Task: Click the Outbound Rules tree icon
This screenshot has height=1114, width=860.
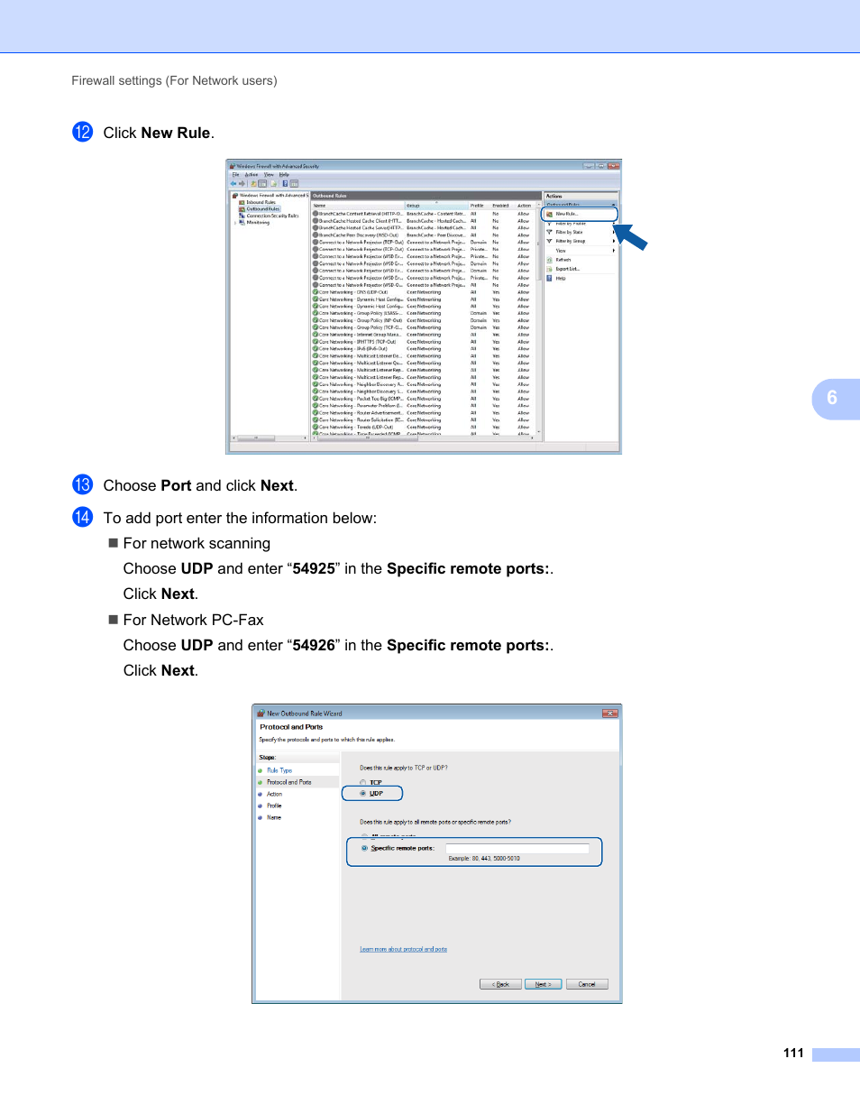Action: point(242,208)
